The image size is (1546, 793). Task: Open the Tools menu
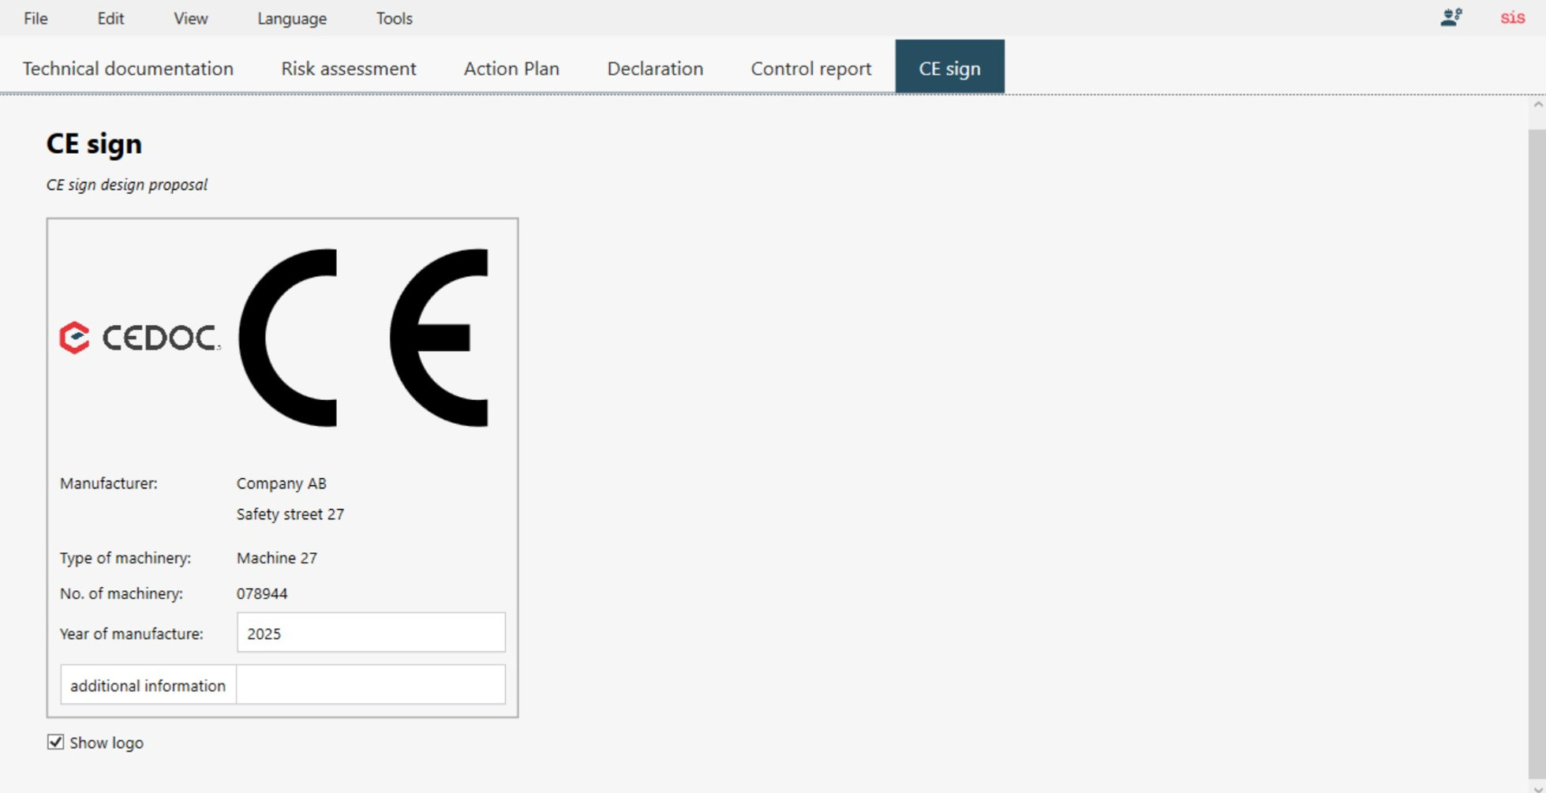(x=393, y=18)
